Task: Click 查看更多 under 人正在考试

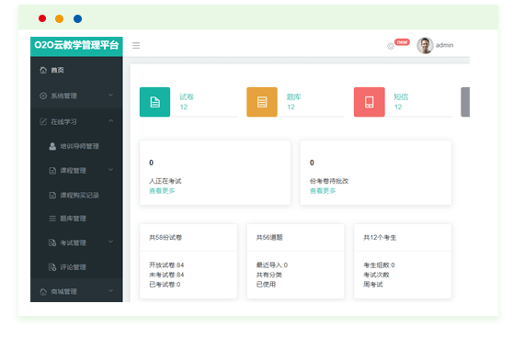Action: tap(162, 191)
